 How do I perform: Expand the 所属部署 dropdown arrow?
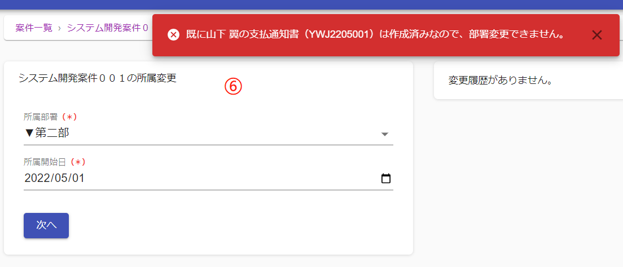coord(384,134)
